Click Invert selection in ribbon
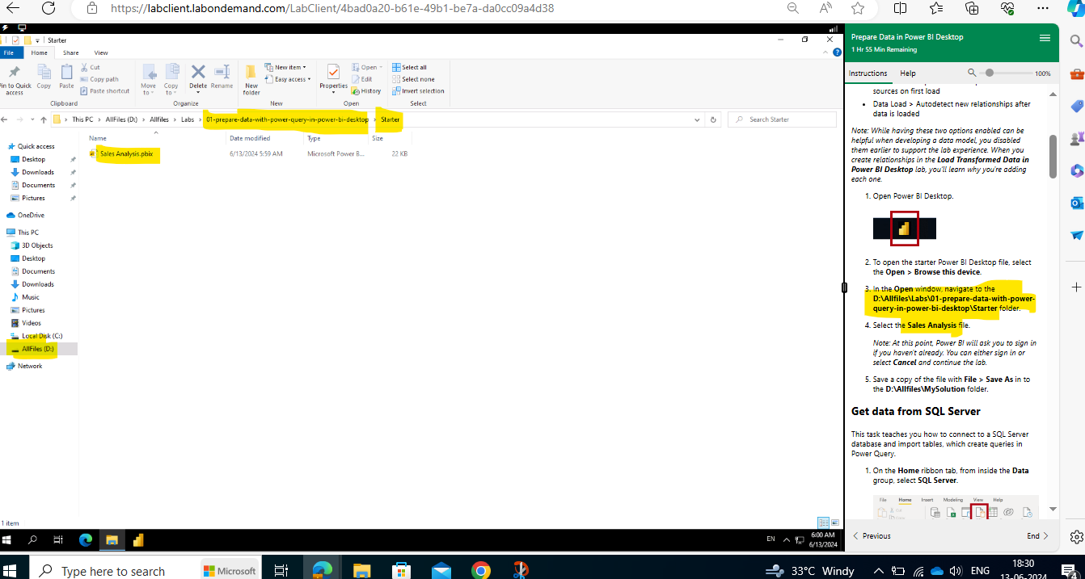1085x579 pixels. coord(418,90)
